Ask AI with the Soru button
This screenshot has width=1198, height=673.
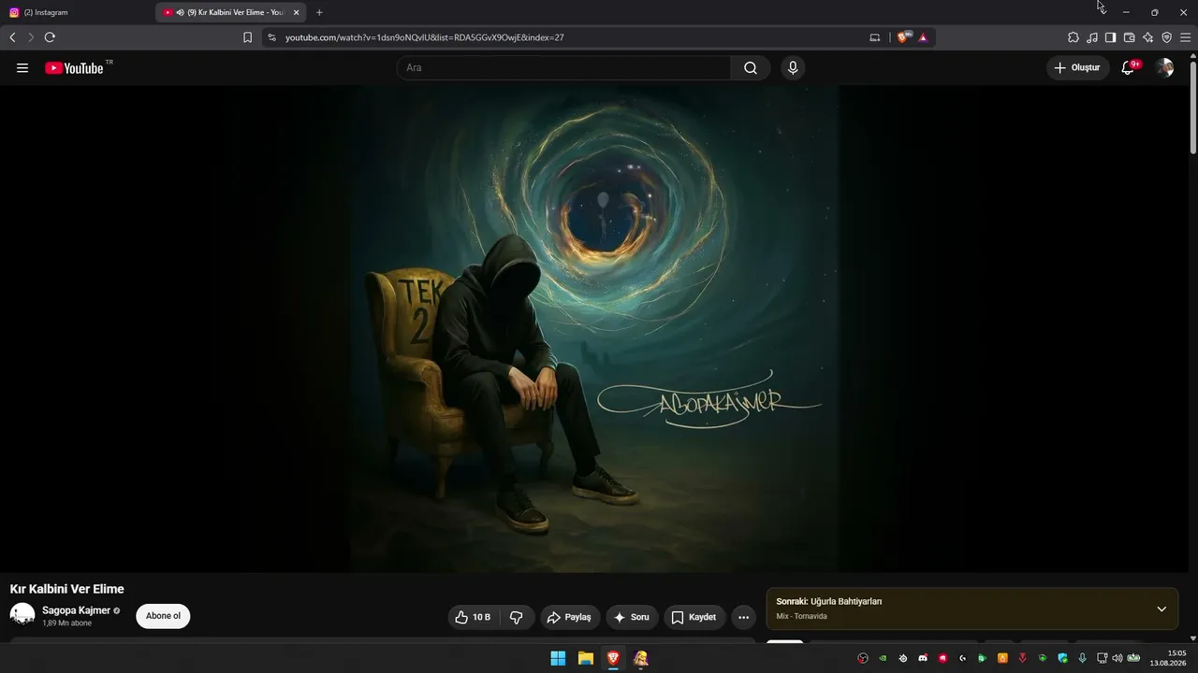[632, 617]
